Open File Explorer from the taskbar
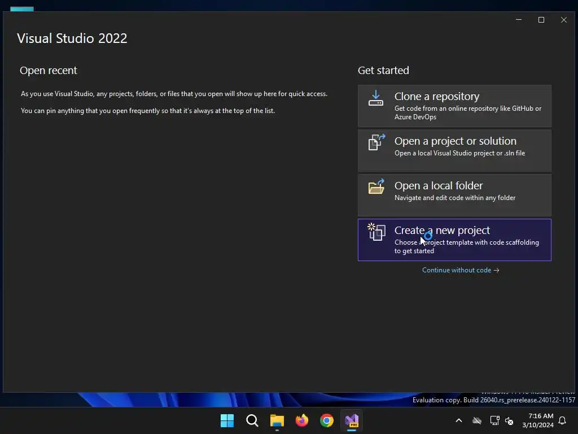Image resolution: width=578 pixels, height=434 pixels. (x=277, y=420)
